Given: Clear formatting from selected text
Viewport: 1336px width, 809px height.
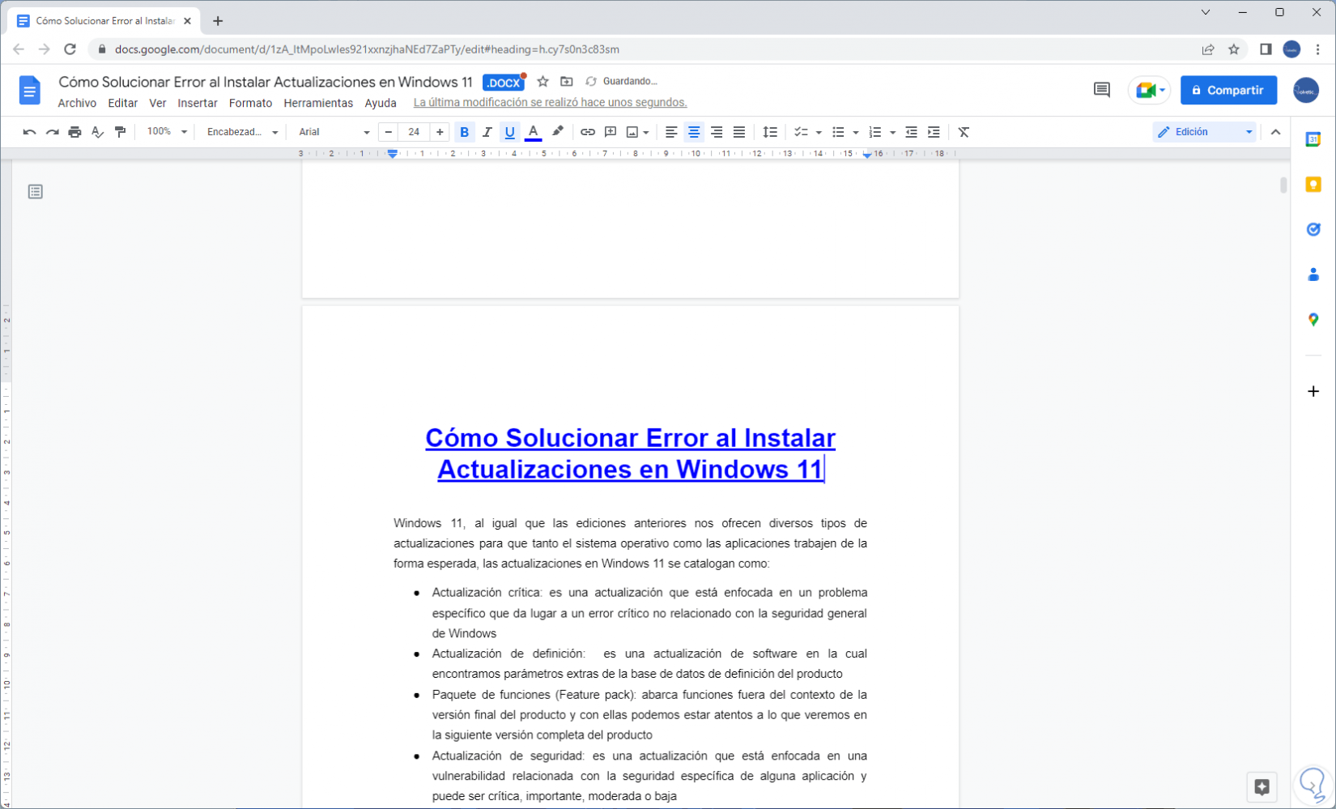Looking at the screenshot, I should (x=964, y=132).
